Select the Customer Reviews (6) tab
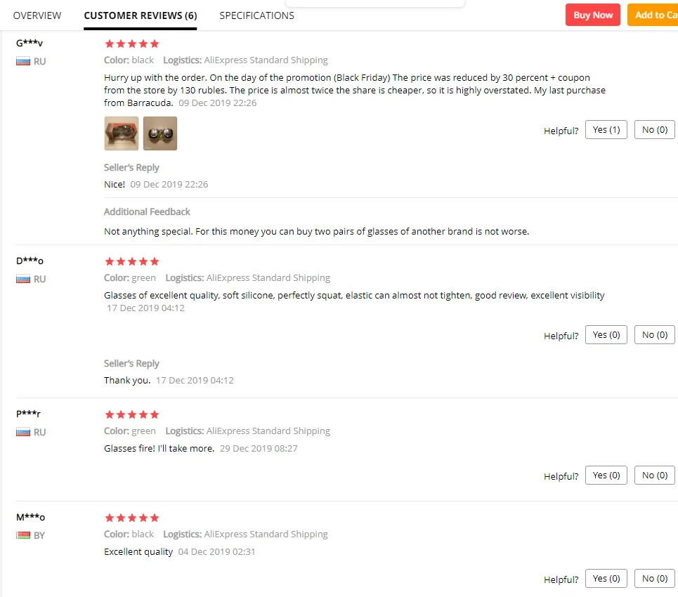The height and width of the screenshot is (597, 678). pyautogui.click(x=141, y=15)
